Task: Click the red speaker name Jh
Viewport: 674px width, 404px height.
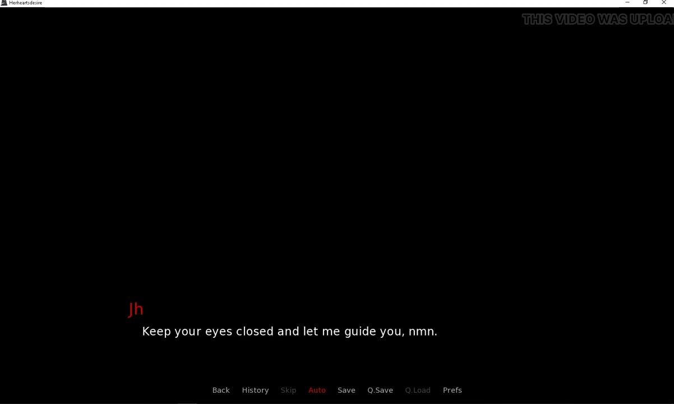Action: click(x=136, y=309)
